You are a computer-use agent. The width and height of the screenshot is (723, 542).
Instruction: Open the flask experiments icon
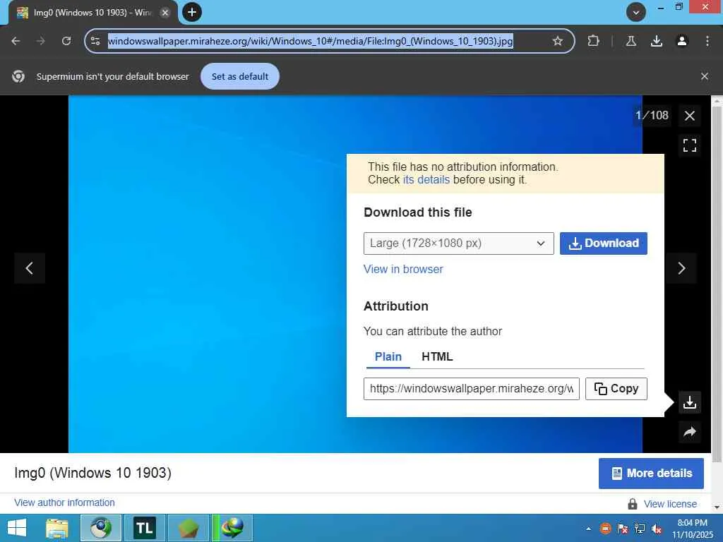point(631,41)
